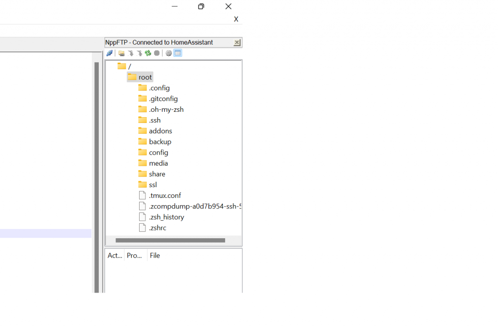Viewport: 498px width, 332px height.
Task: Select the .zsh_history file
Action: coord(161,217)
